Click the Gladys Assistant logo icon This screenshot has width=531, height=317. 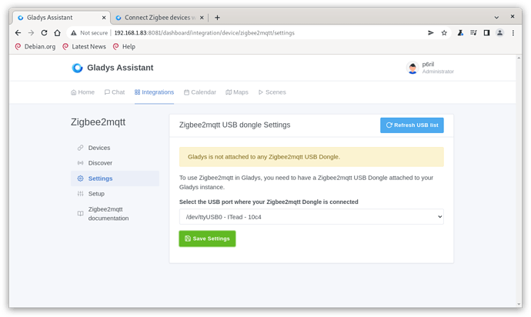[77, 68]
